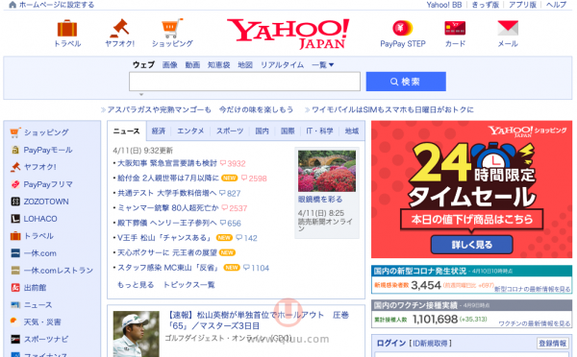Open sidebar ニュース icon
This screenshot has width=577, height=357.
15,305
